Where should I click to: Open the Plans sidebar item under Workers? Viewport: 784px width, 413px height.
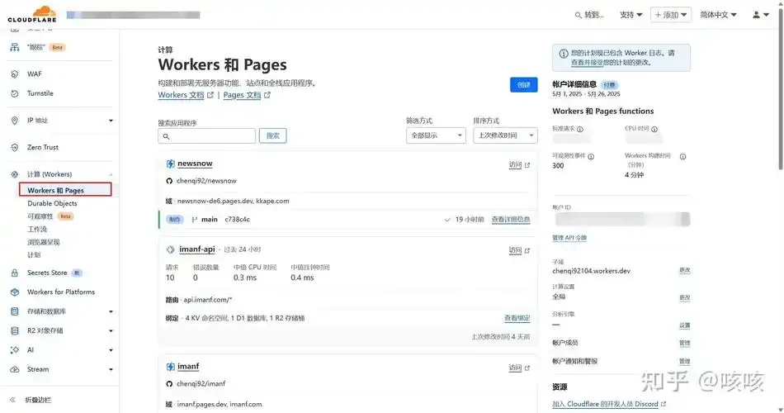34,255
